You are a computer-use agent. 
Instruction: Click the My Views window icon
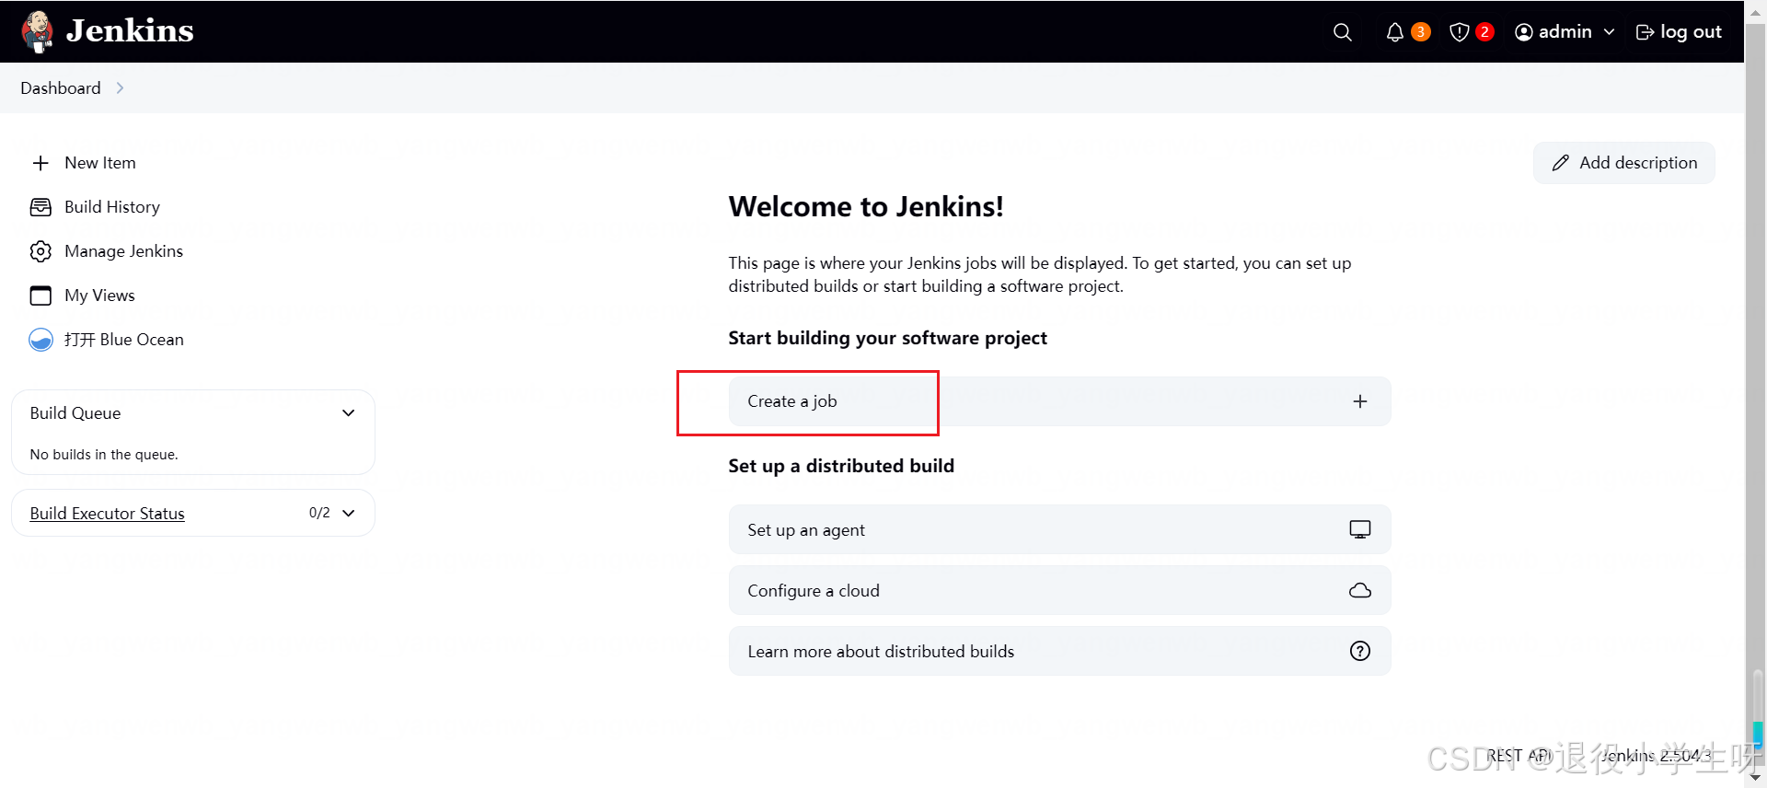tap(40, 295)
